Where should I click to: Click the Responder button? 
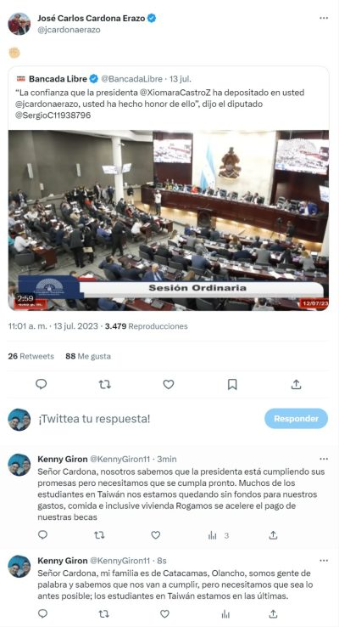[296, 419]
